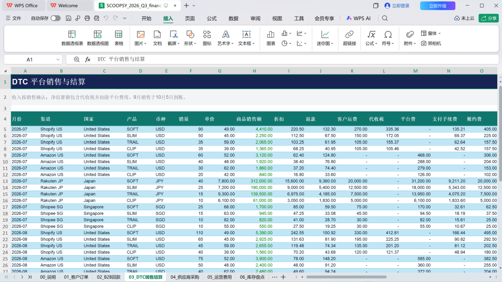Open the 符号 symbol picker

tap(388, 38)
